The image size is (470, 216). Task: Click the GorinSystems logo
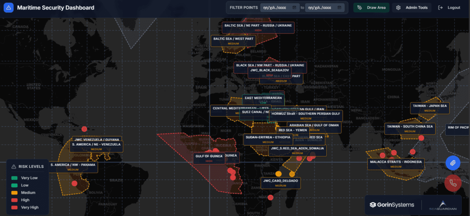(392, 205)
